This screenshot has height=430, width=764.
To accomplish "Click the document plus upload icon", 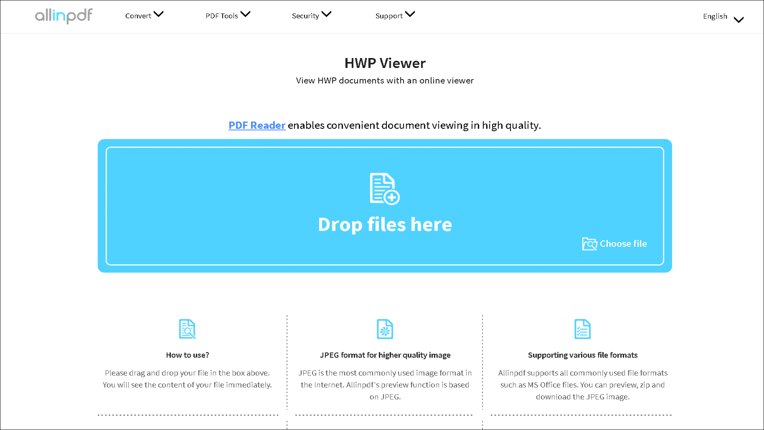I will pos(384,189).
